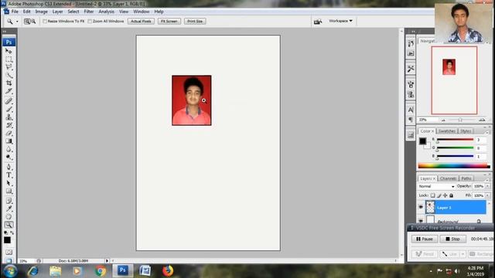The image size is (495, 278).
Task: Select the Eraser tool
Action: tap(9, 133)
